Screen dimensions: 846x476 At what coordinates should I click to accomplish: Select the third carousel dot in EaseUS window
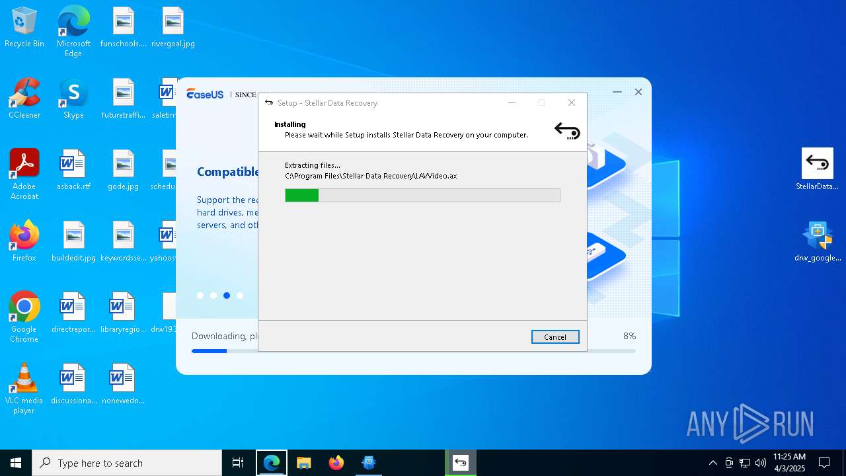coord(227,296)
